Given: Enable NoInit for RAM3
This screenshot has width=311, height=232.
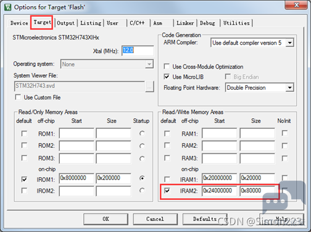Looking at the screenshot, I should point(284,158).
